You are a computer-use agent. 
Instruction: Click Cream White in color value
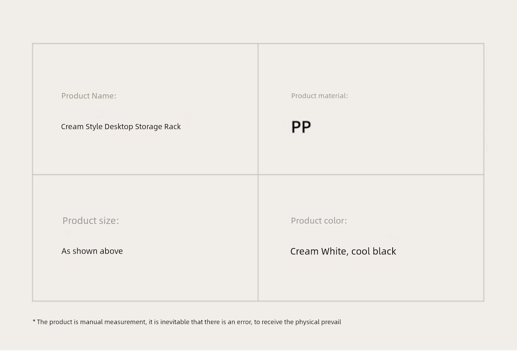pos(318,251)
